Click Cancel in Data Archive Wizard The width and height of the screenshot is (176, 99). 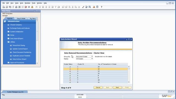pos(98,87)
